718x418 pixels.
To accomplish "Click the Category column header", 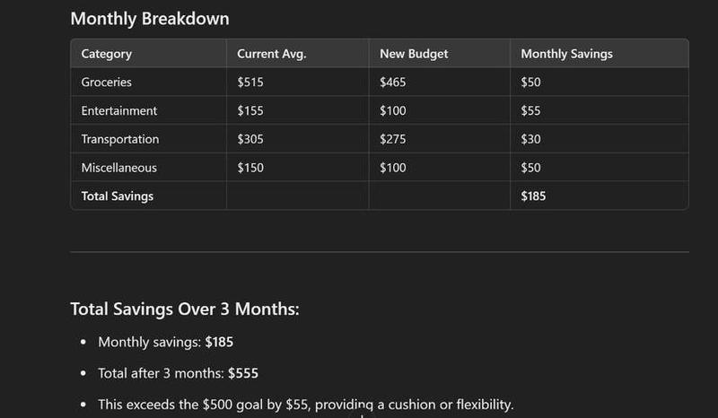I will (107, 54).
